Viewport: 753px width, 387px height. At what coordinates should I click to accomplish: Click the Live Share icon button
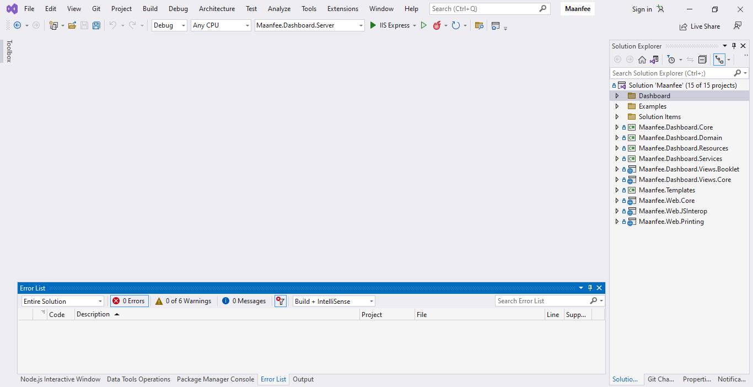tap(700, 26)
